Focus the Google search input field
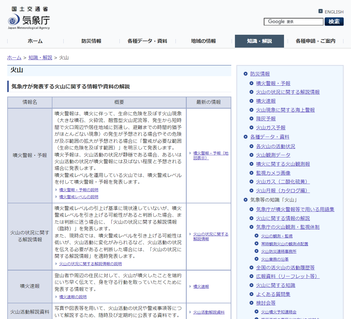 (294, 22)
